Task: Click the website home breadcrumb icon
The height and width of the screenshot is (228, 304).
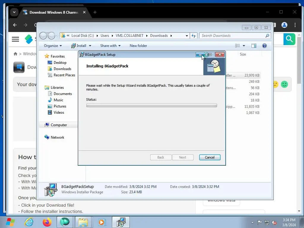Action: 15,54
